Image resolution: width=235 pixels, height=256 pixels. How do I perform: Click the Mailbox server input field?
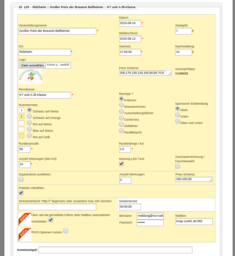pyautogui.click(x=194, y=221)
